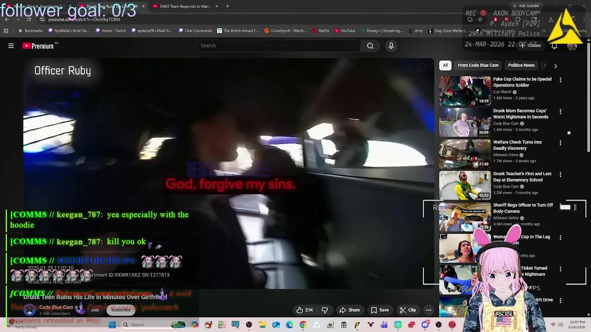This screenshot has height=332, width=591.
Task: Open Discord from taskbar
Action: coord(425,325)
